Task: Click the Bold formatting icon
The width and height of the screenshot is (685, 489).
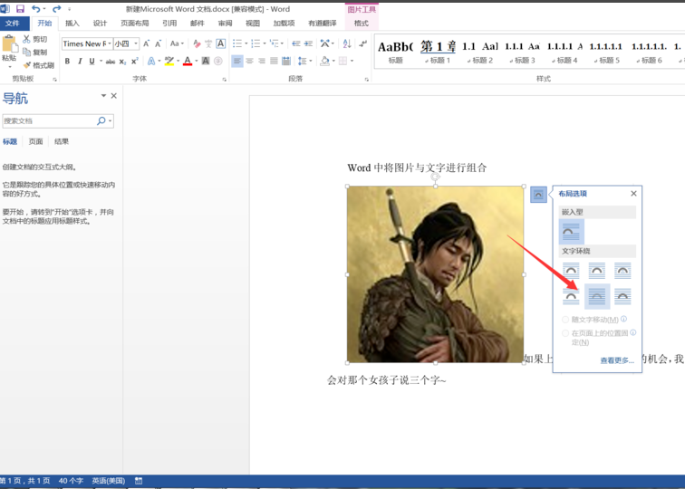Action: 67,62
